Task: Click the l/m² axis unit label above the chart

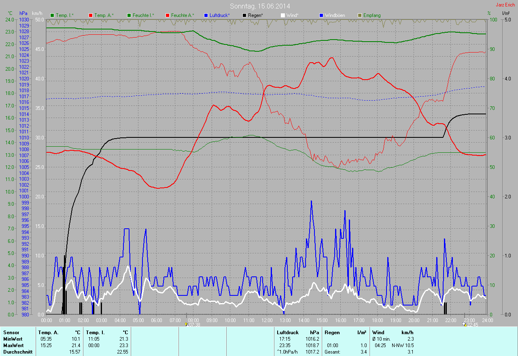Action: pos(506,13)
